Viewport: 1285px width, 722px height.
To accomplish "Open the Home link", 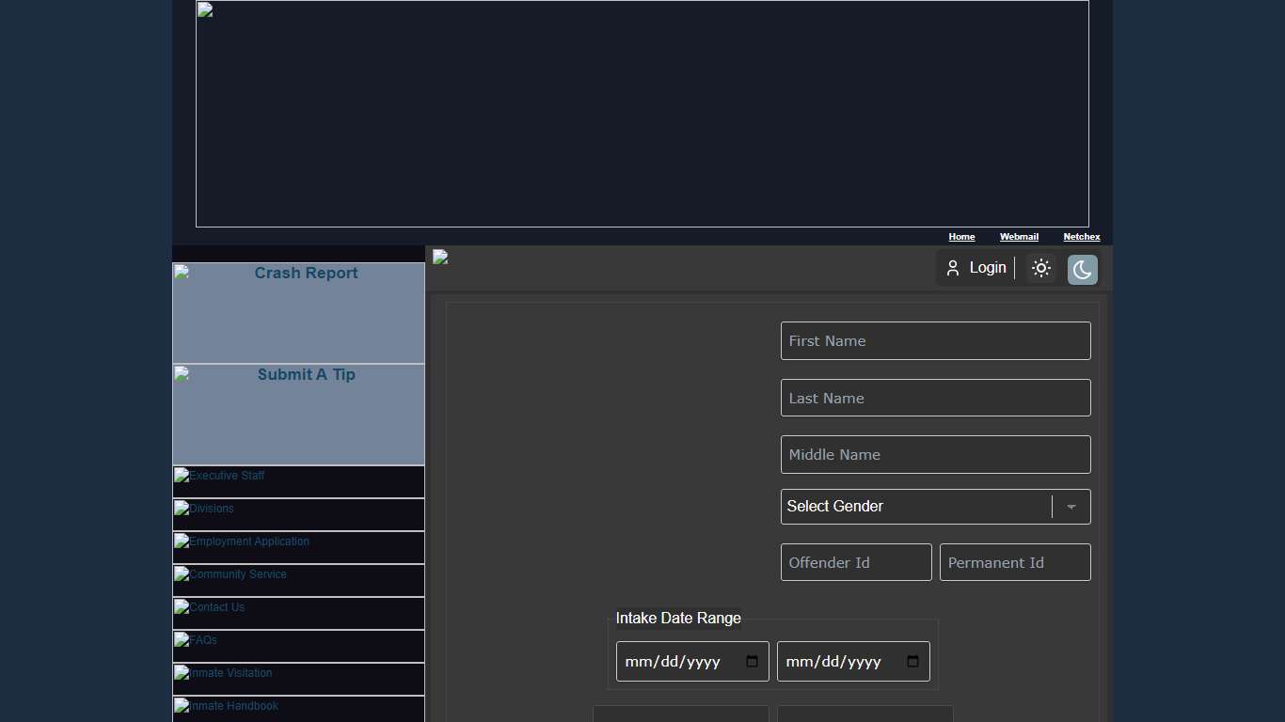I will click(961, 237).
